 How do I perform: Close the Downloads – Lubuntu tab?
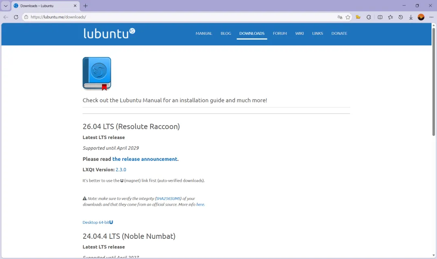pyautogui.click(x=75, y=6)
